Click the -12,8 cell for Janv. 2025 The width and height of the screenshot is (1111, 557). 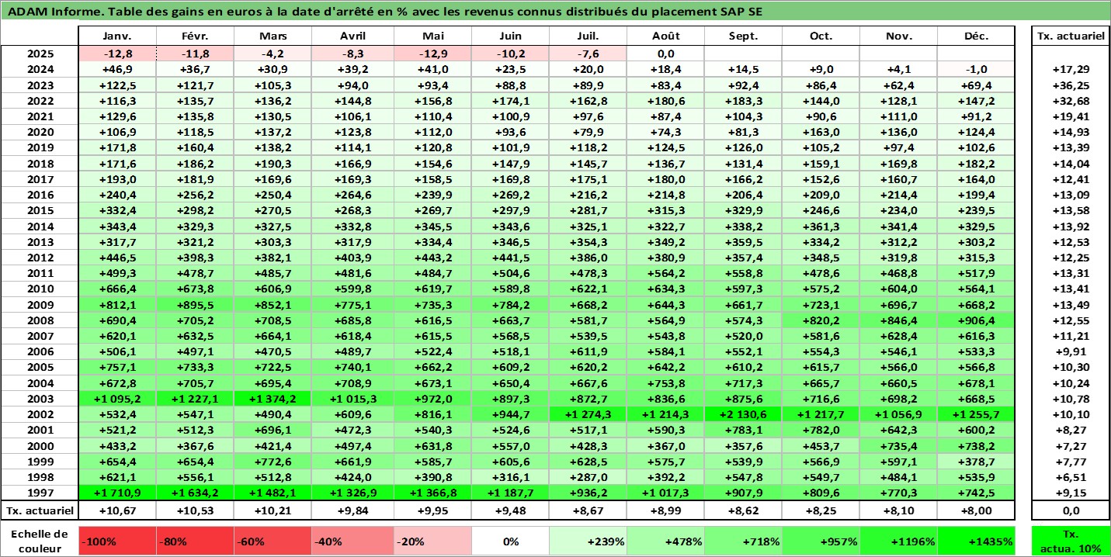click(x=118, y=54)
